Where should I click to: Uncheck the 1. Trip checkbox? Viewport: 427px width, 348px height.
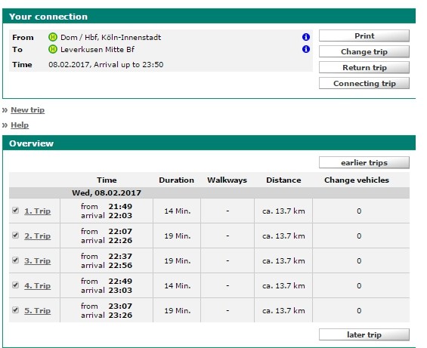pos(16,211)
